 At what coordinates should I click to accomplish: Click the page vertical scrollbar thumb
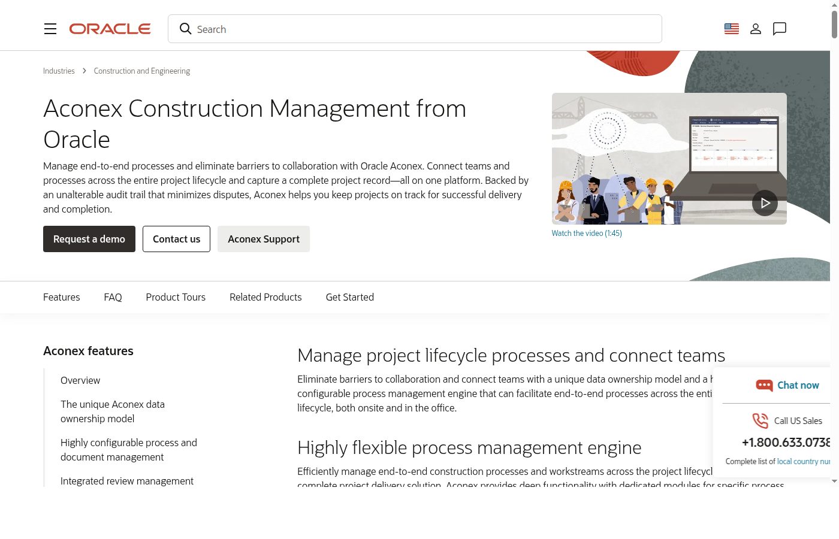834,24
